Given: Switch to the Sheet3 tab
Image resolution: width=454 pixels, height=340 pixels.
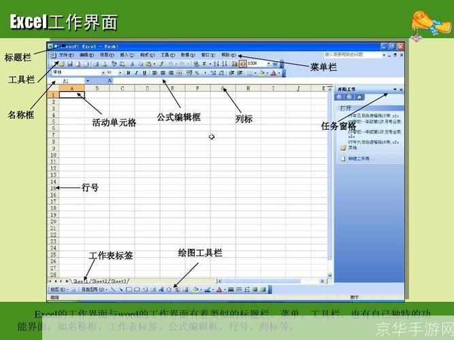Looking at the screenshot, I should [119, 281].
